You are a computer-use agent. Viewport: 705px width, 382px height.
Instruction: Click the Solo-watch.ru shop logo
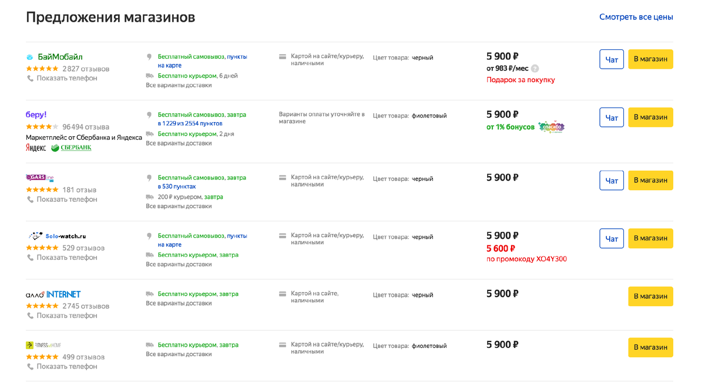57,236
